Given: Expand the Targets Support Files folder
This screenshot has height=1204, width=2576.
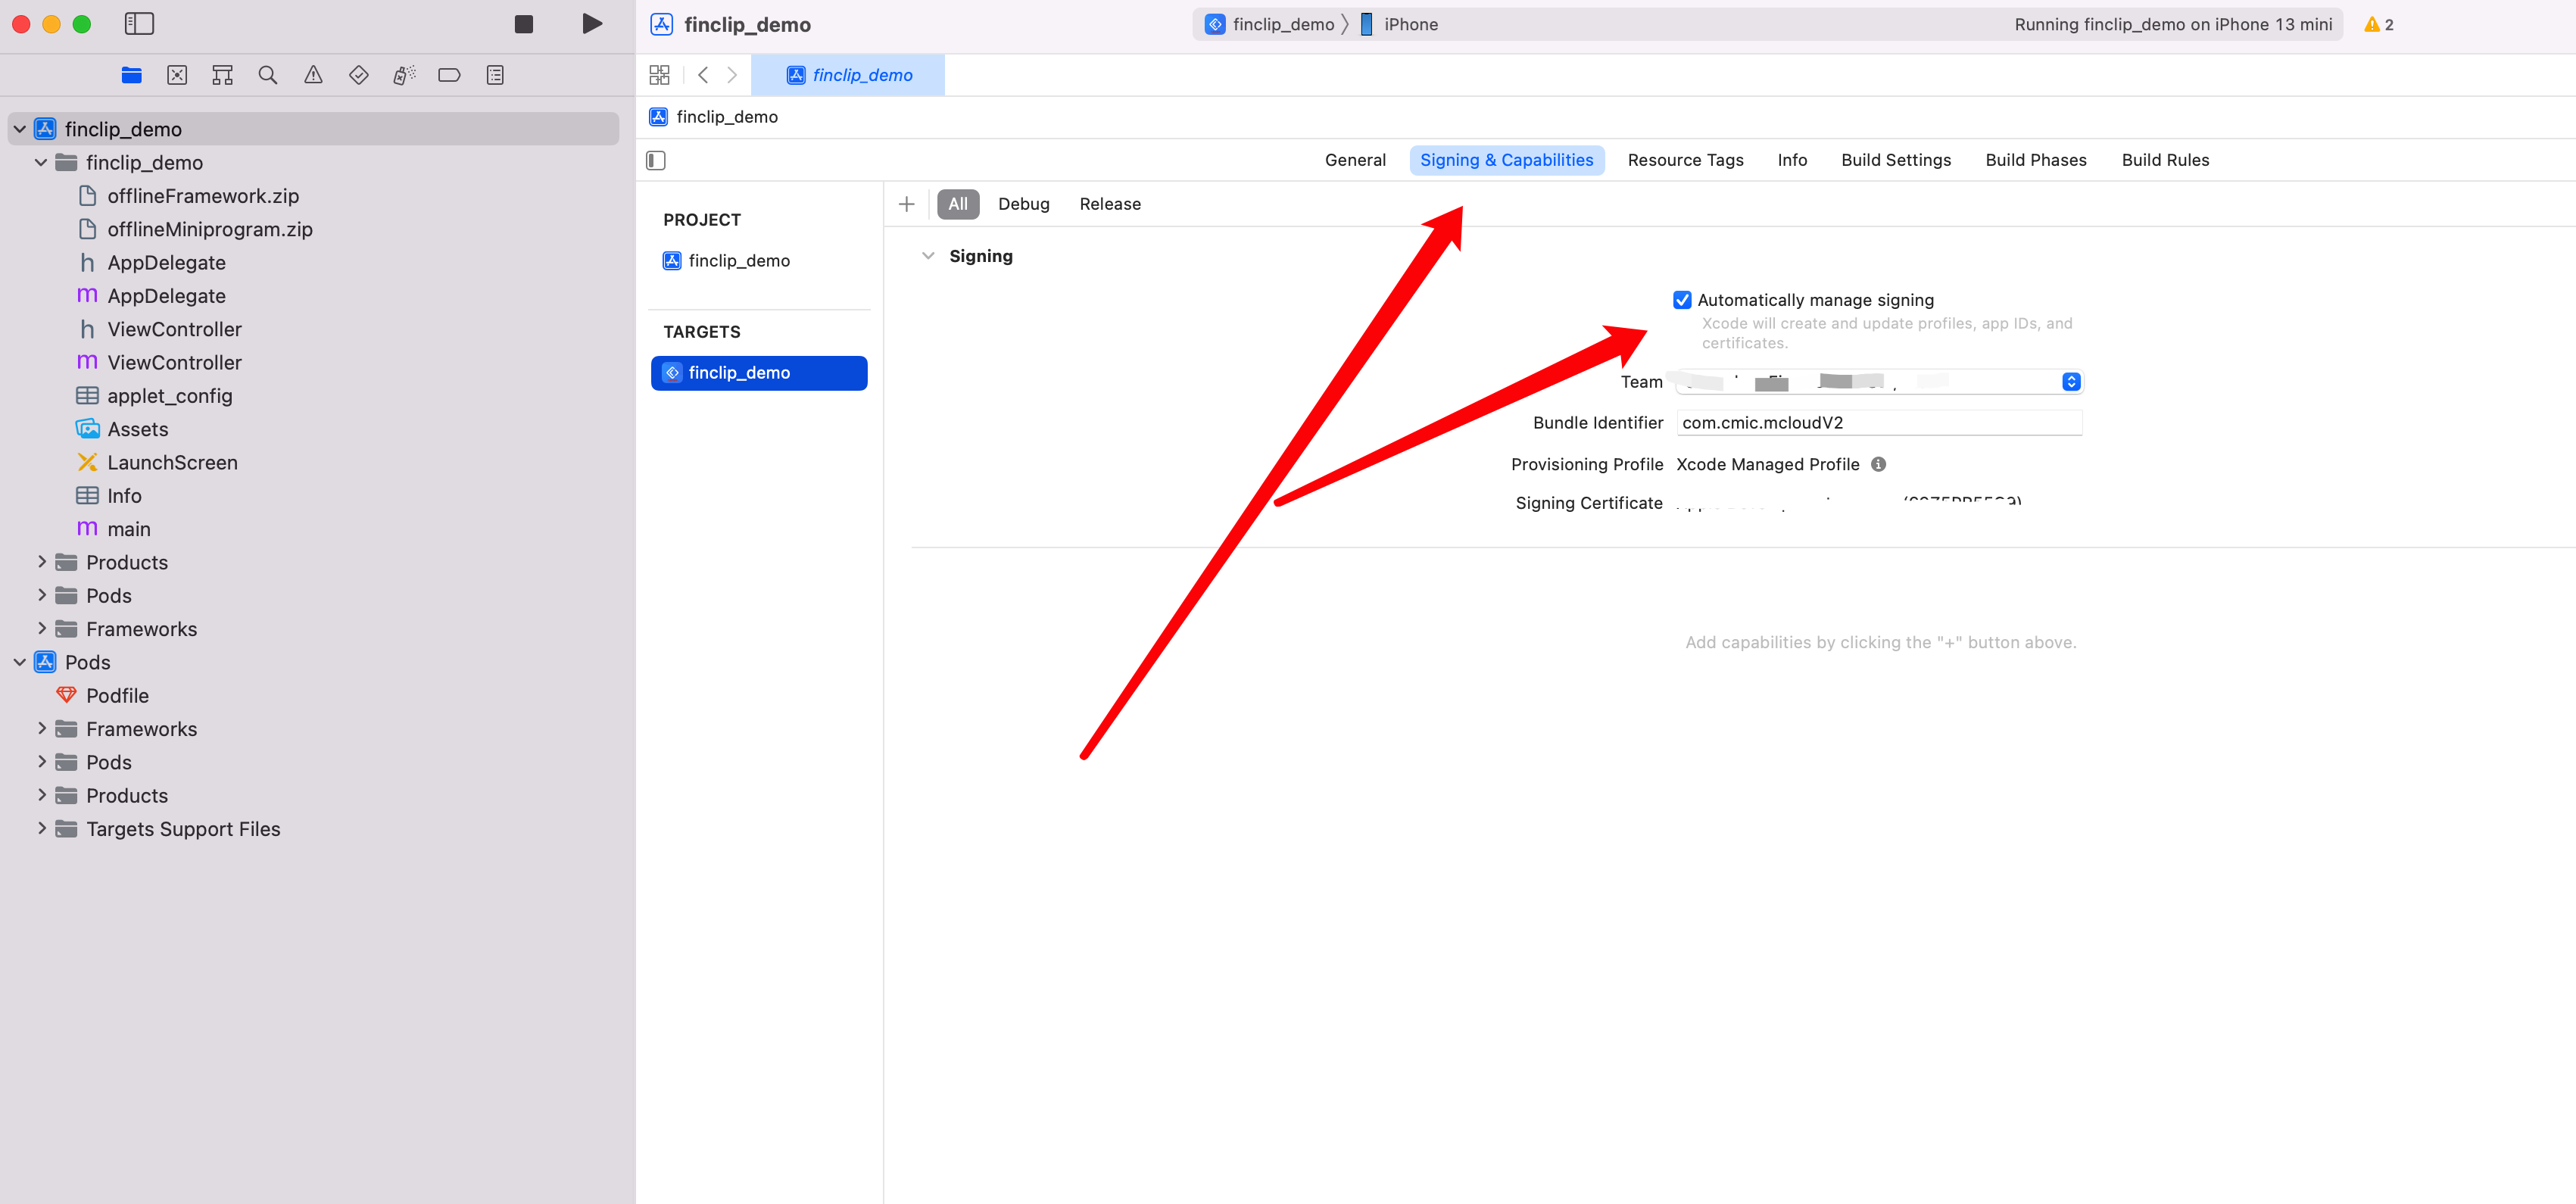Looking at the screenshot, I should tap(42, 828).
